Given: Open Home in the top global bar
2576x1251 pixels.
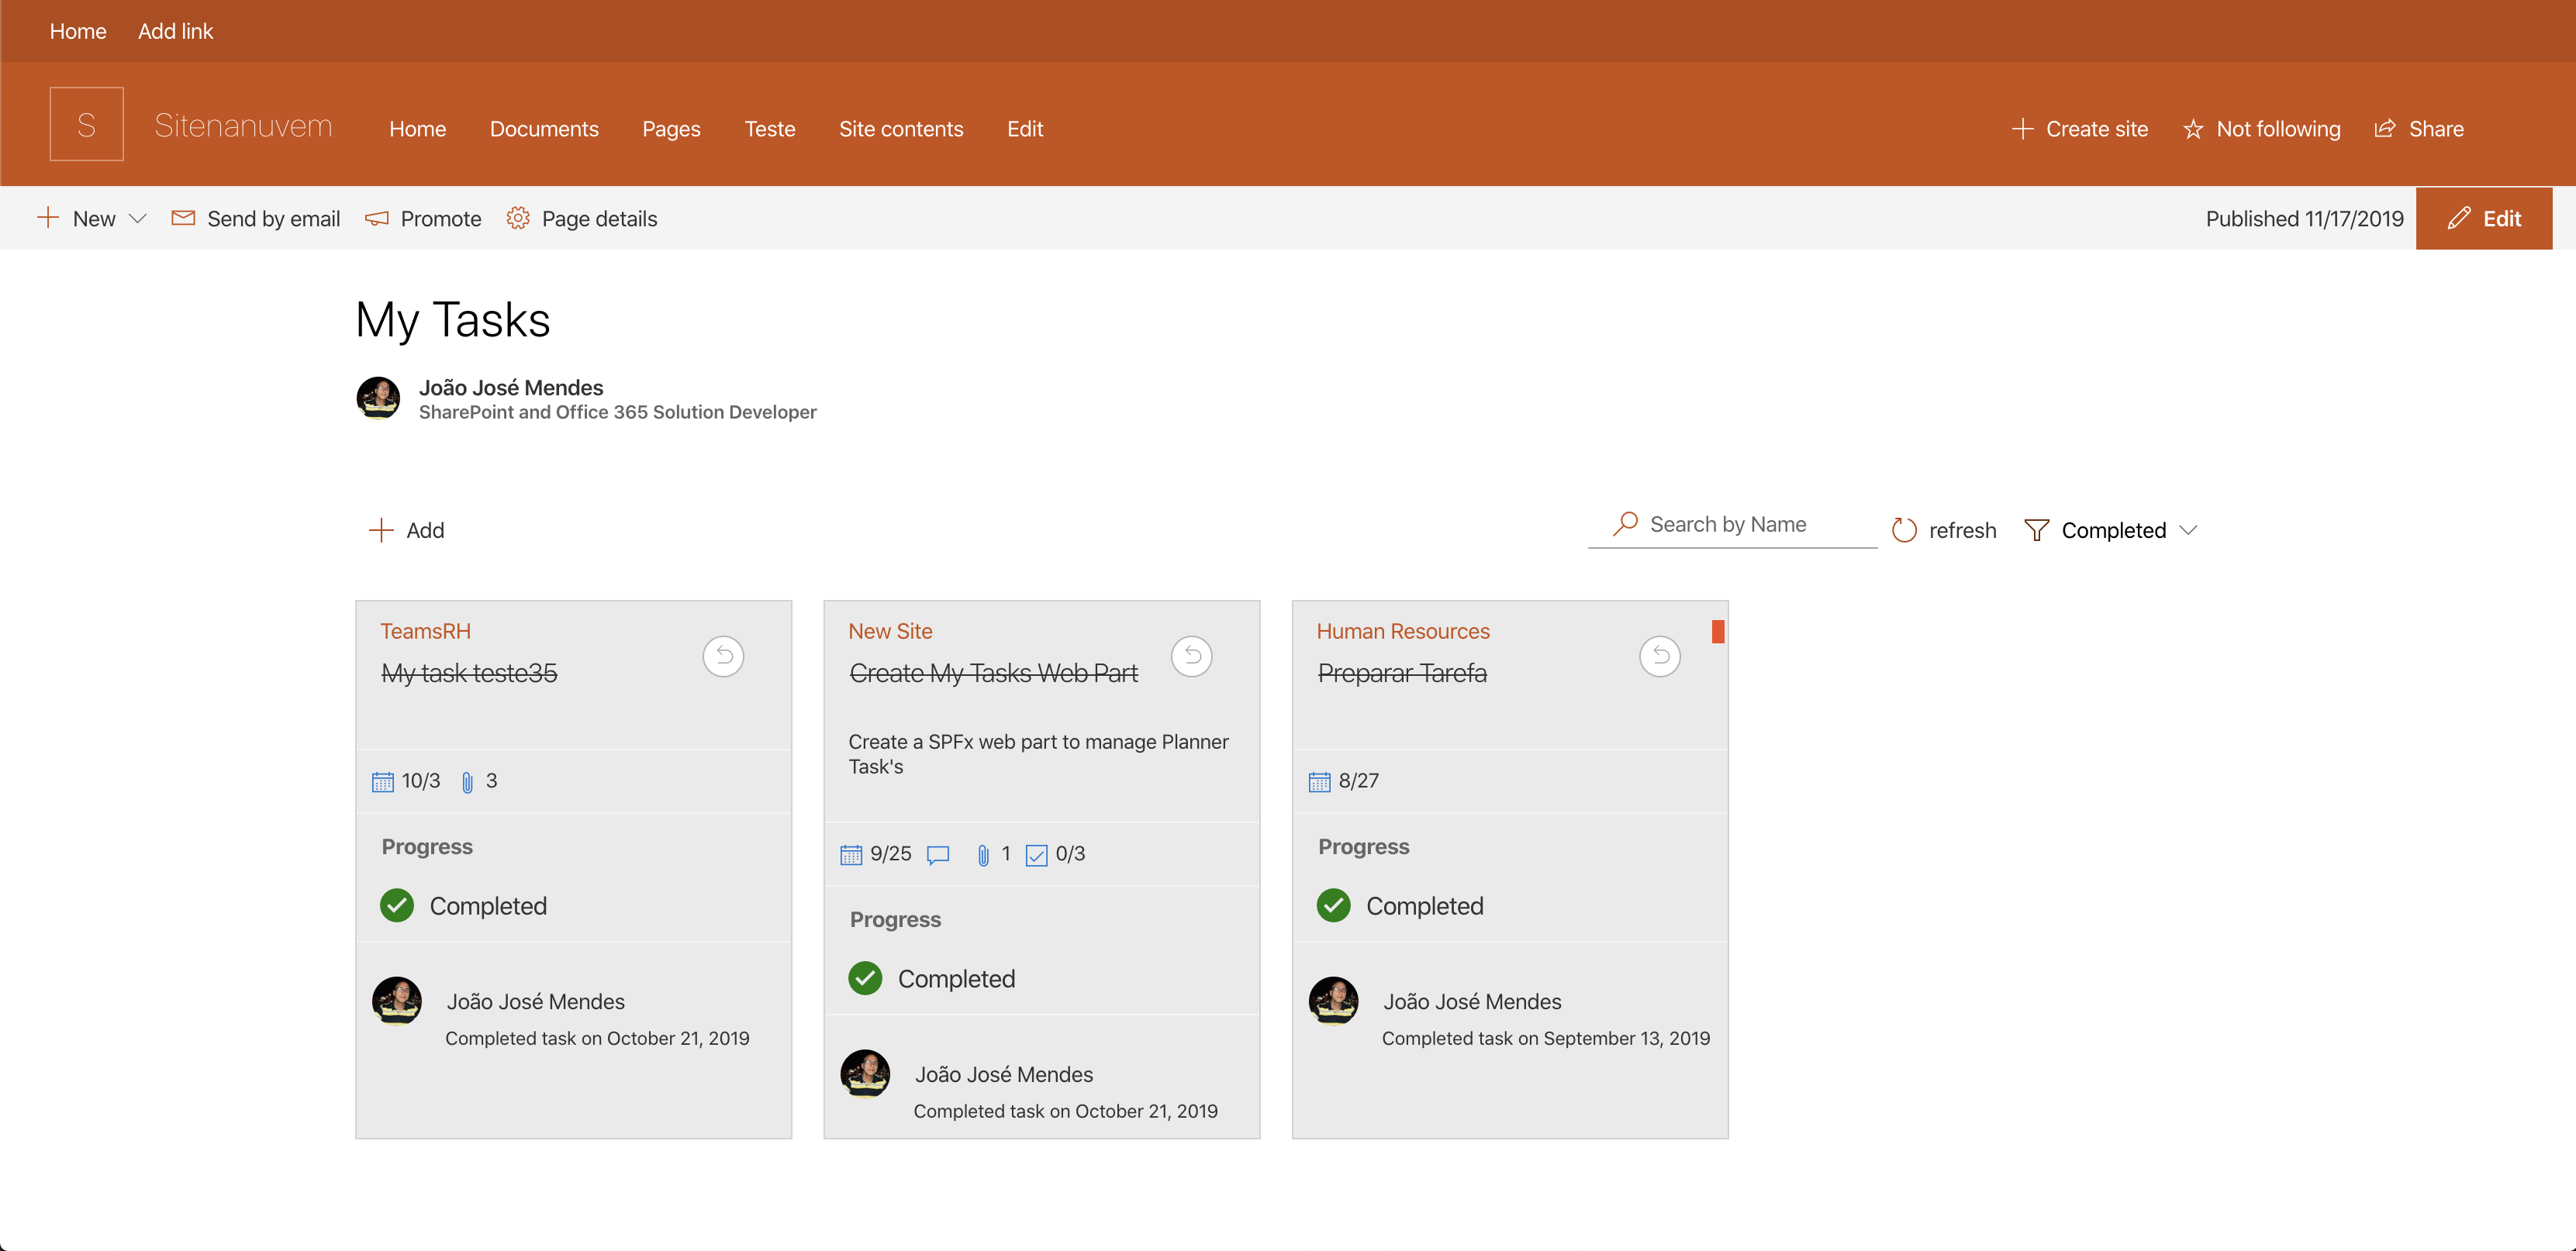Looking at the screenshot, I should 78,31.
